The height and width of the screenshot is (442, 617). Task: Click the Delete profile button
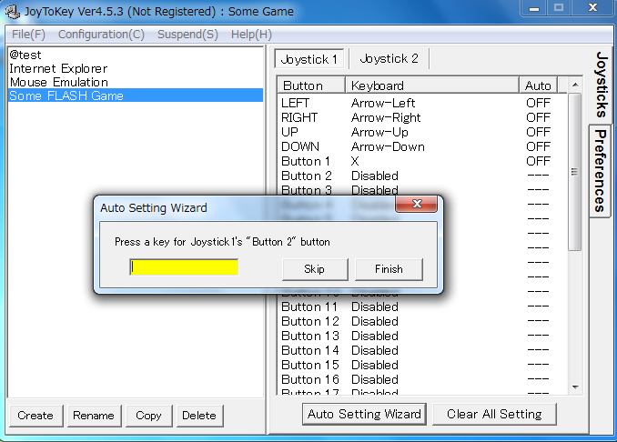click(198, 416)
